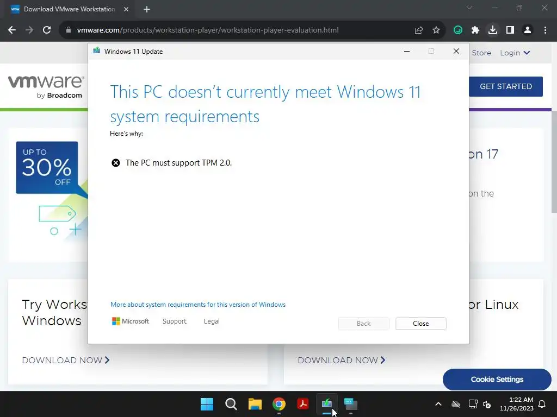Image resolution: width=557 pixels, height=417 pixels.
Task: Open the Legal link in the dialog
Action: [212, 321]
